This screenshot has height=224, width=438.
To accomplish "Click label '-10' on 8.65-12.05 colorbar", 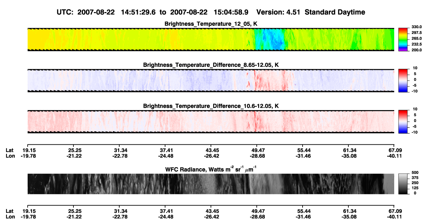I will [414, 91].
